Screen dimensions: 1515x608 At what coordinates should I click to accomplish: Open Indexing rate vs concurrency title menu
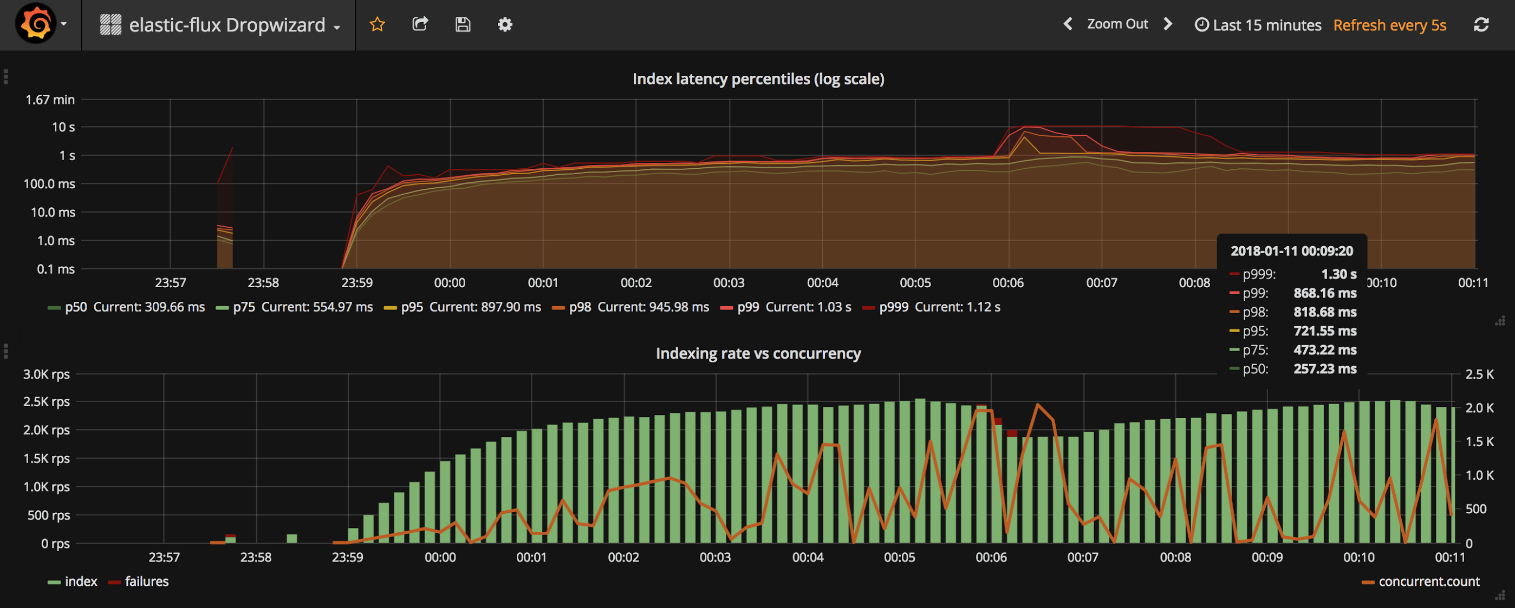click(x=758, y=354)
